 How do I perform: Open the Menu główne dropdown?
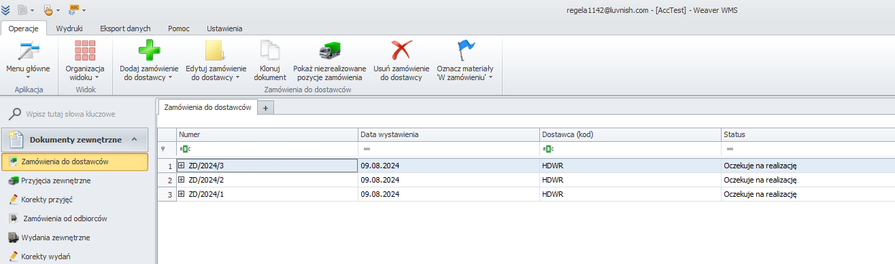pyautogui.click(x=28, y=60)
